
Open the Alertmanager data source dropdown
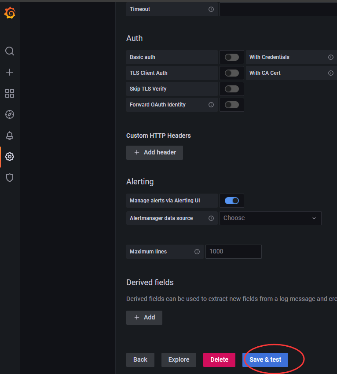point(270,218)
